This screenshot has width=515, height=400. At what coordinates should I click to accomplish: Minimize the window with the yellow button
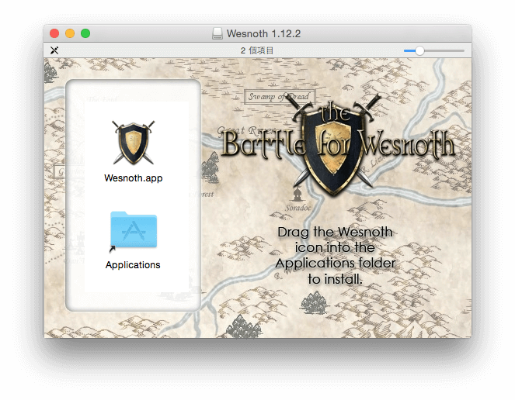pos(70,33)
